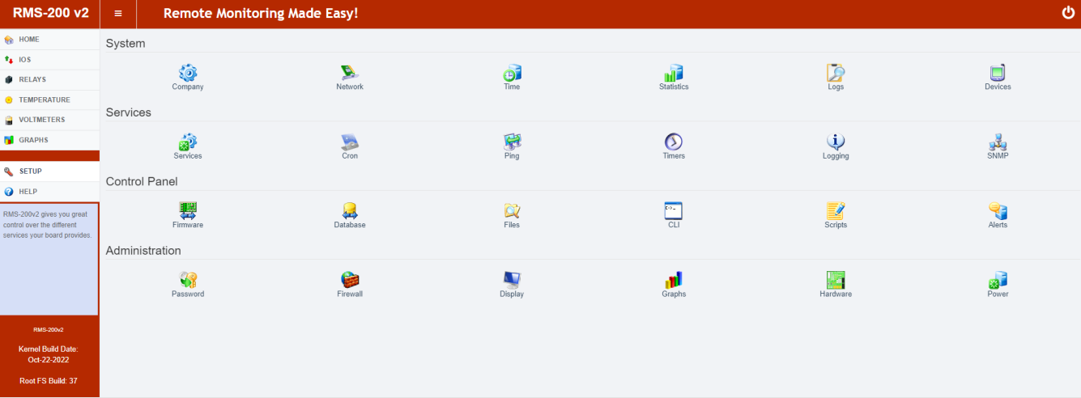This screenshot has width=1081, height=398.
Task: Open the CLI terminal icon
Action: pyautogui.click(x=674, y=212)
